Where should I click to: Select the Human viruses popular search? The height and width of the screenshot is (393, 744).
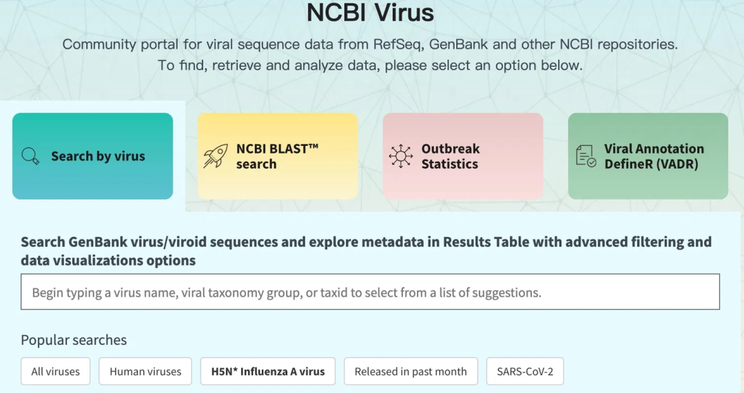145,371
